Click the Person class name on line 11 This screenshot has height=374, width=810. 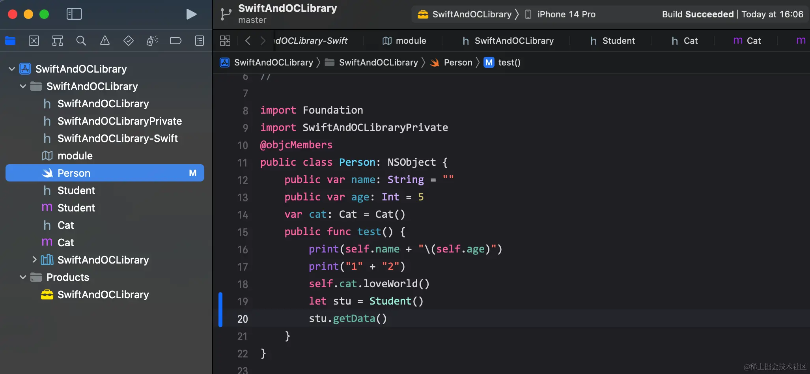[357, 162]
